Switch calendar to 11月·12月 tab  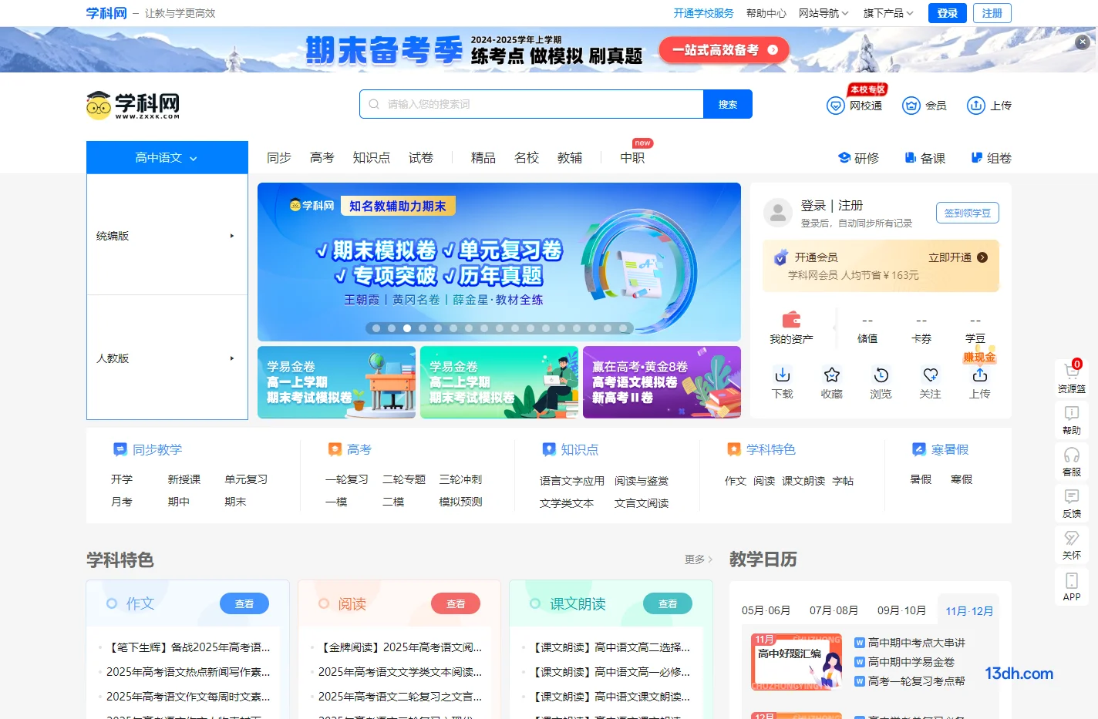[969, 611]
